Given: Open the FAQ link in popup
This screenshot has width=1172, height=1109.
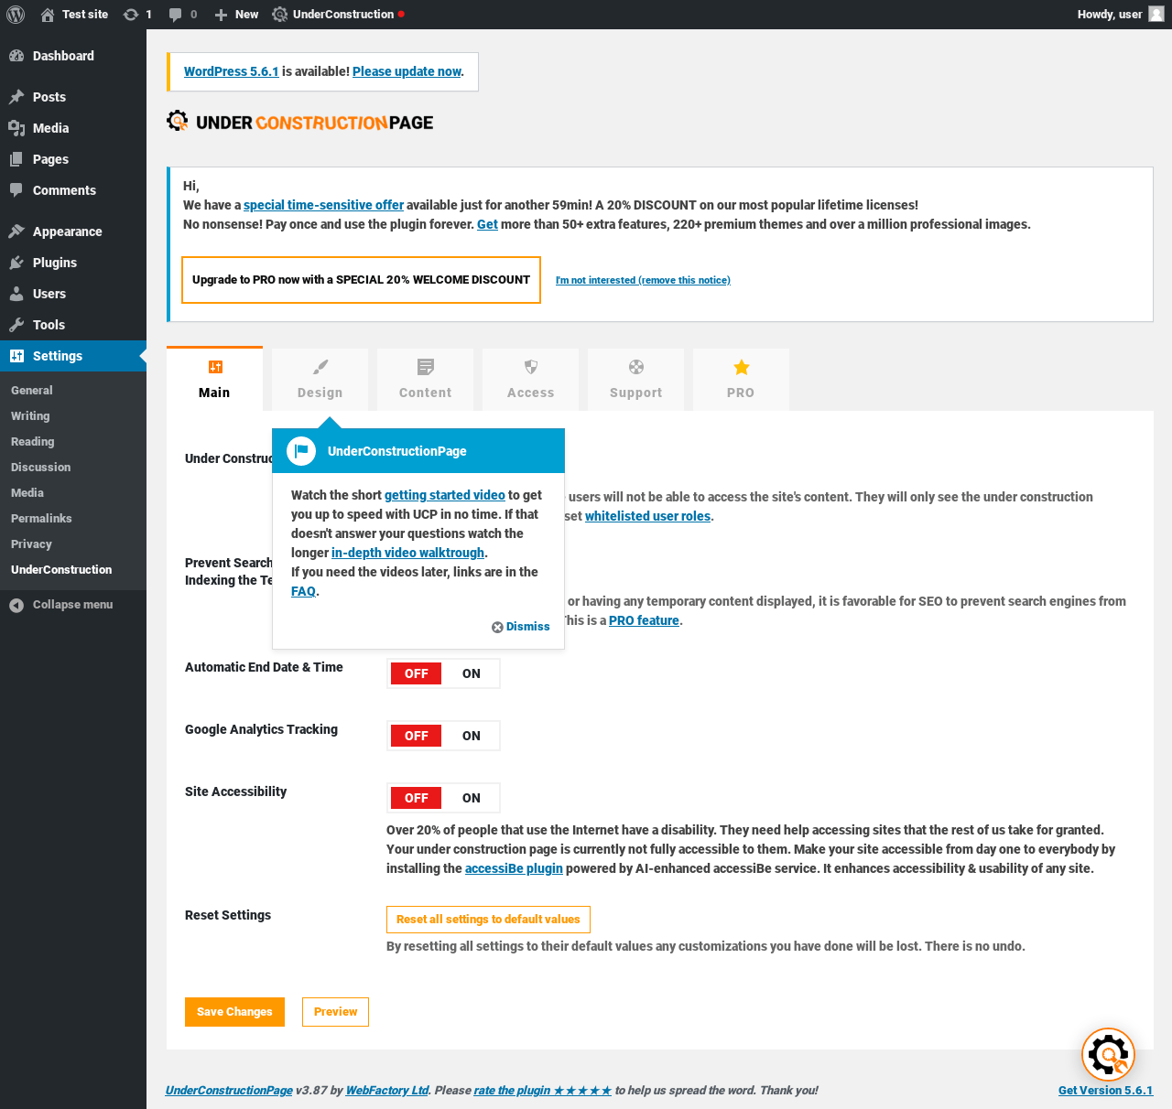Looking at the screenshot, I should pyautogui.click(x=303, y=591).
